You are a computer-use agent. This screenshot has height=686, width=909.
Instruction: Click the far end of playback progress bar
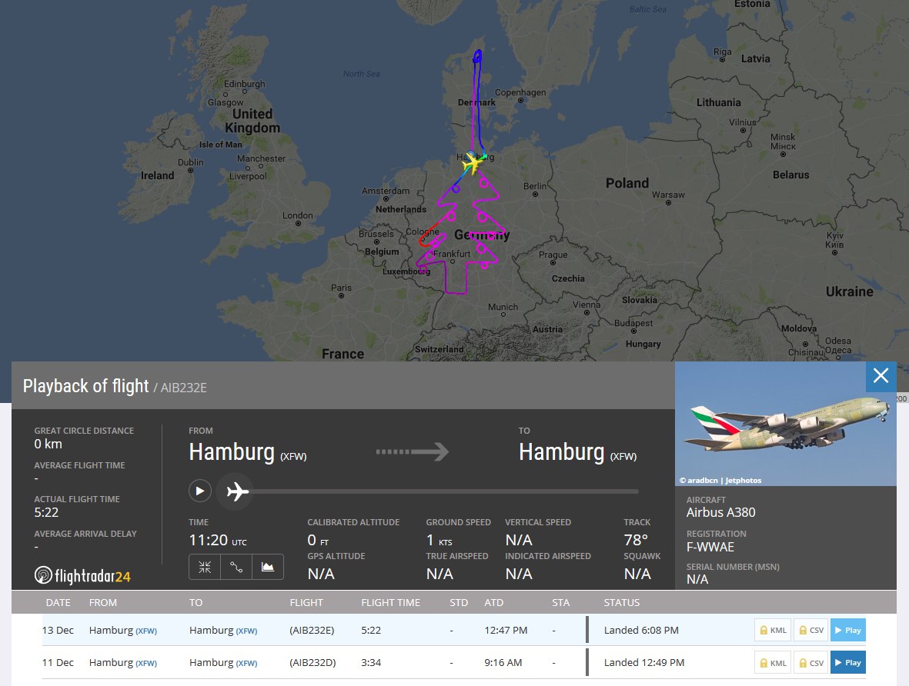pyautogui.click(x=637, y=491)
